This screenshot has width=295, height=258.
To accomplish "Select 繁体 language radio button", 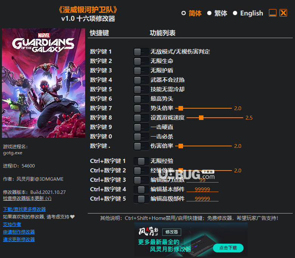I will 209,13.
